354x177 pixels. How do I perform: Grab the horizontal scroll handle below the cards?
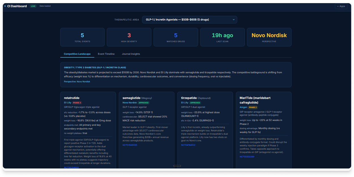click(177, 166)
